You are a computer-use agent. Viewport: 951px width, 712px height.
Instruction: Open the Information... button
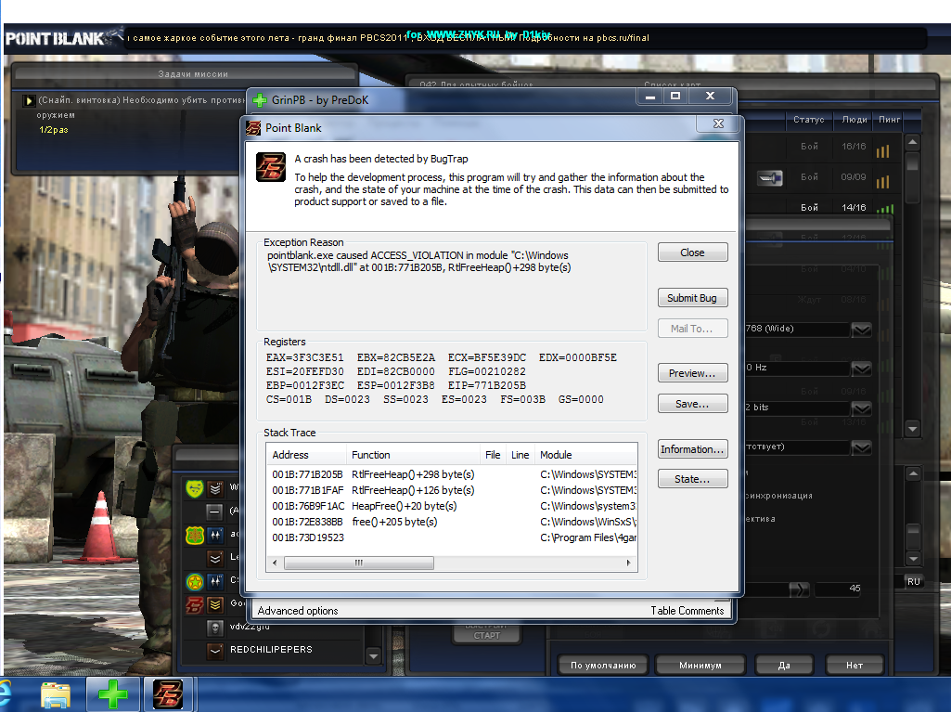click(693, 449)
